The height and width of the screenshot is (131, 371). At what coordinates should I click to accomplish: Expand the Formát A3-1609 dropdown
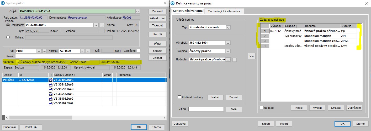(x=83, y=51)
